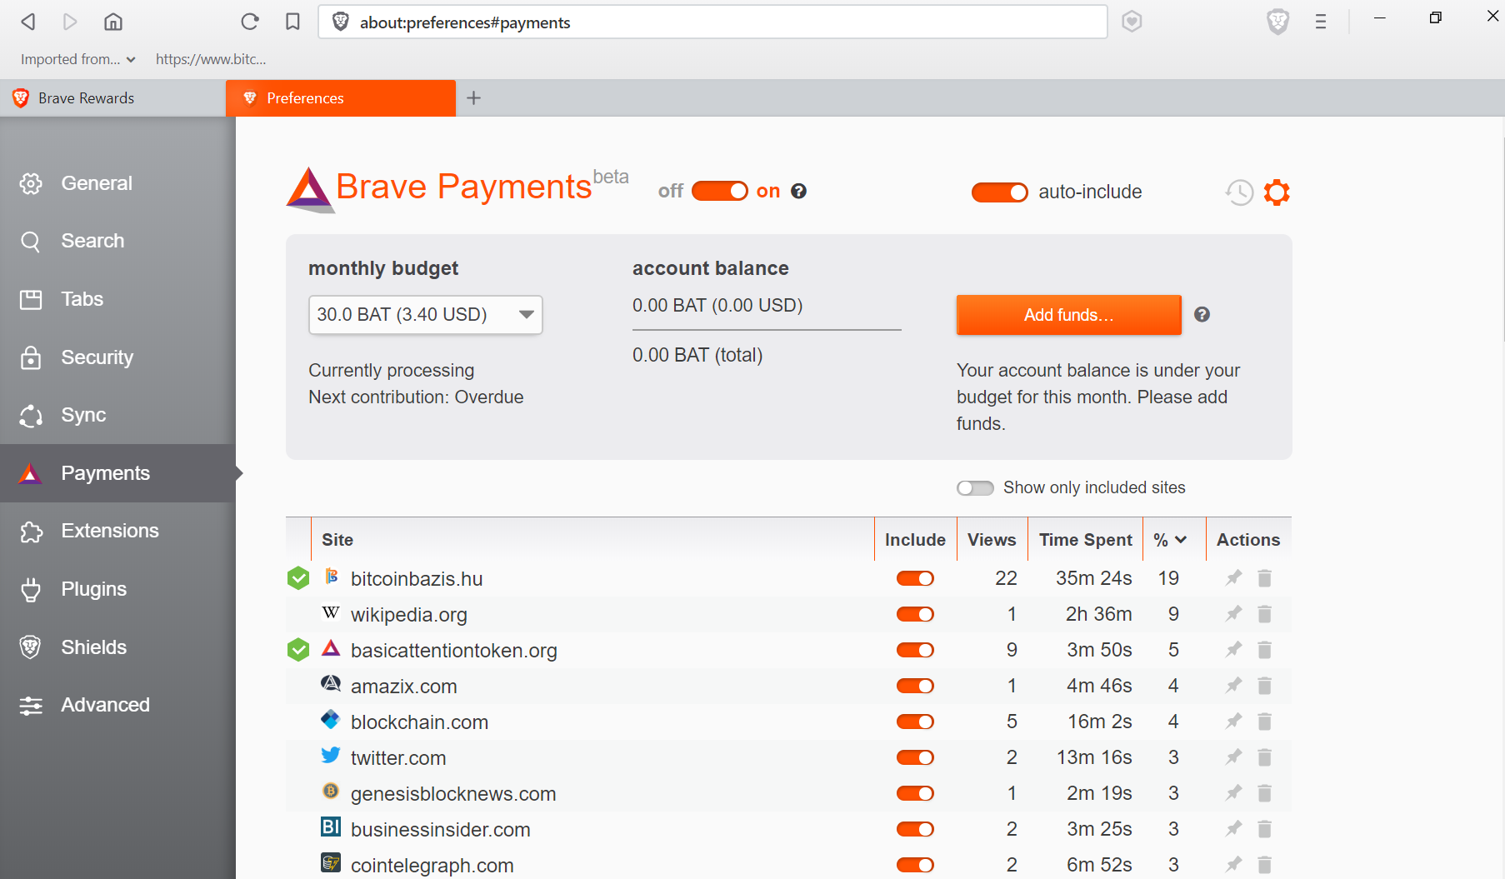
Task: Enable Show only included sites
Action: pos(975,487)
